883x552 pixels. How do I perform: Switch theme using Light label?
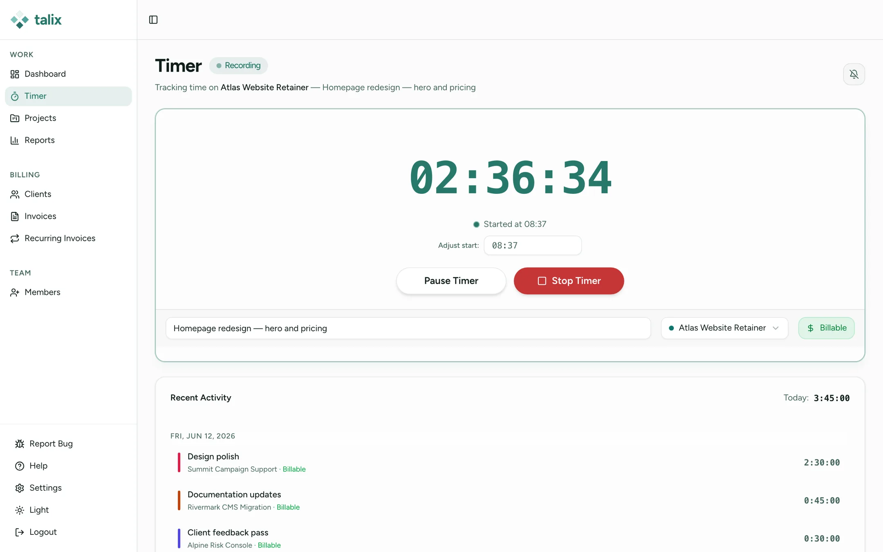39,510
